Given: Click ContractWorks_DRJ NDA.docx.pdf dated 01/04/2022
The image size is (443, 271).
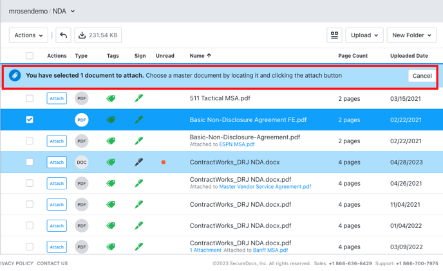Looking at the screenshot, I should point(240,225).
